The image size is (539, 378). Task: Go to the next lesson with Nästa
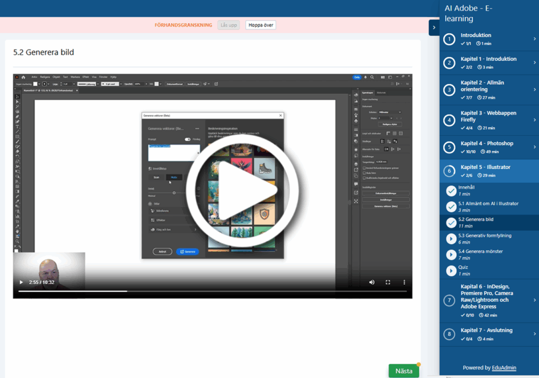[404, 371]
